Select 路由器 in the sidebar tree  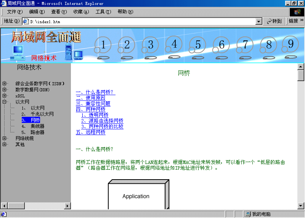37,132
